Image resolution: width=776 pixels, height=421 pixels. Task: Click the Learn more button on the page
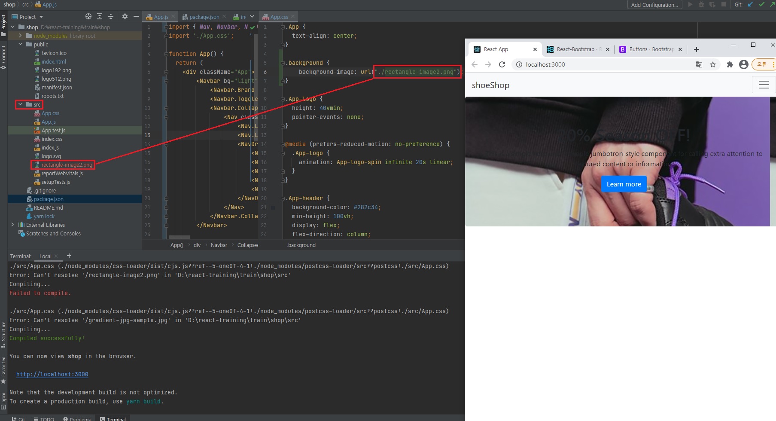tap(624, 184)
